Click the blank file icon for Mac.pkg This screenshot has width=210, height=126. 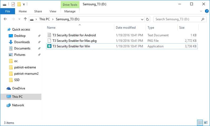pos(49,41)
